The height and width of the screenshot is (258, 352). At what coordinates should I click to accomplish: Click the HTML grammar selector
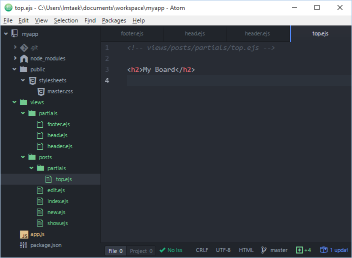point(246,250)
